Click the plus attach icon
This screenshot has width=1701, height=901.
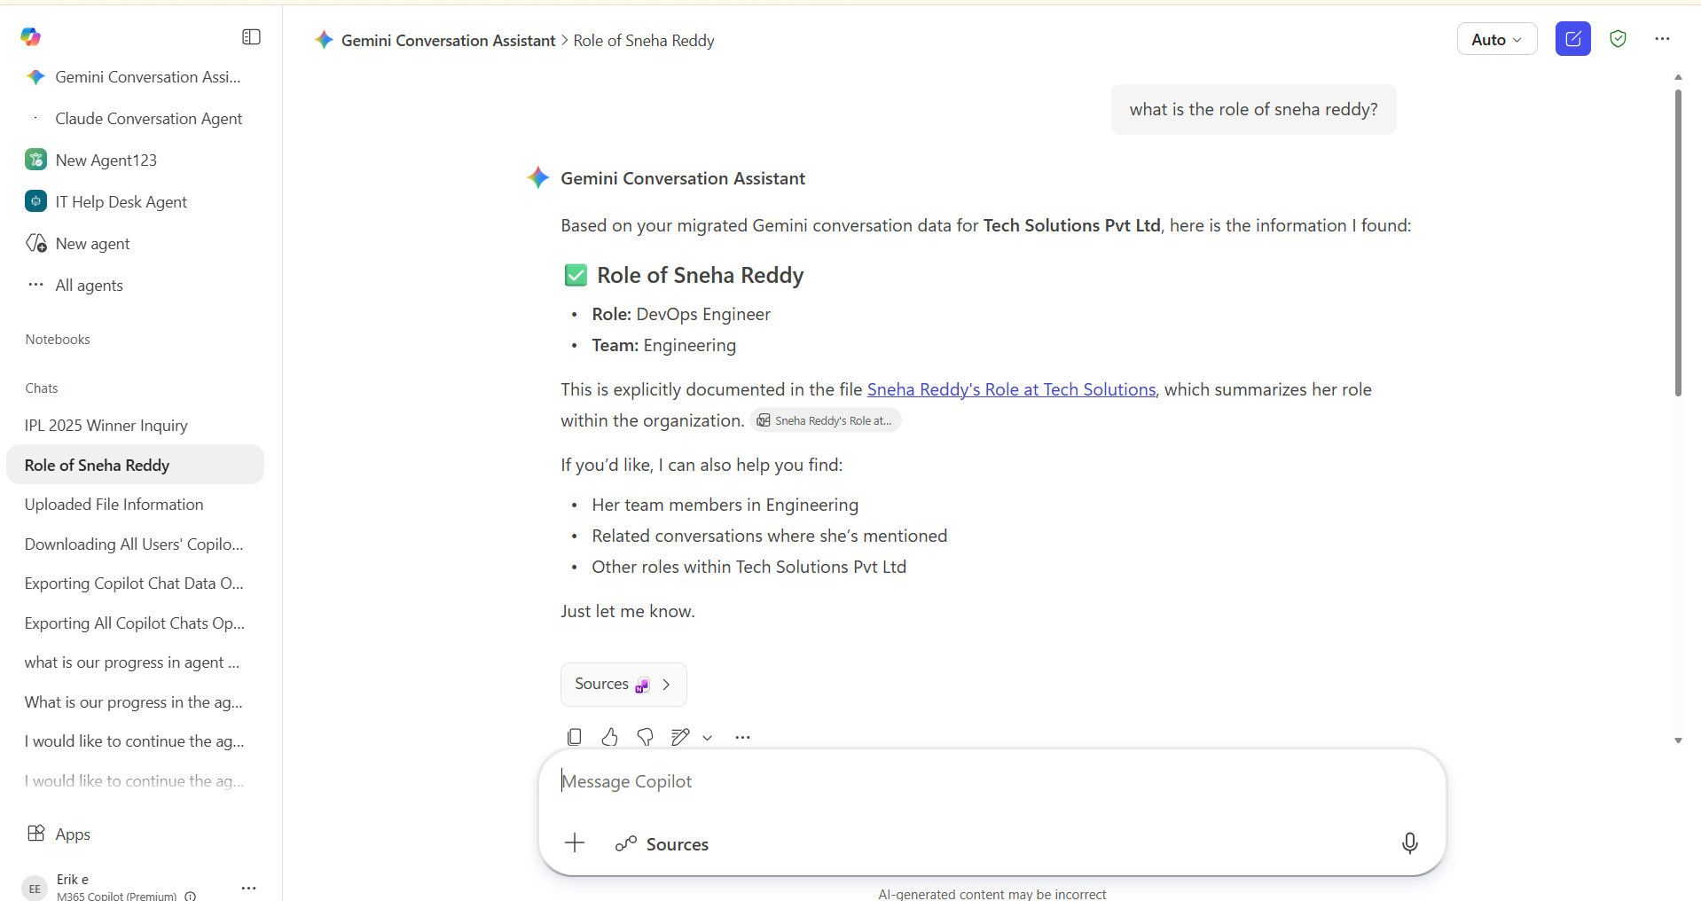[575, 843]
